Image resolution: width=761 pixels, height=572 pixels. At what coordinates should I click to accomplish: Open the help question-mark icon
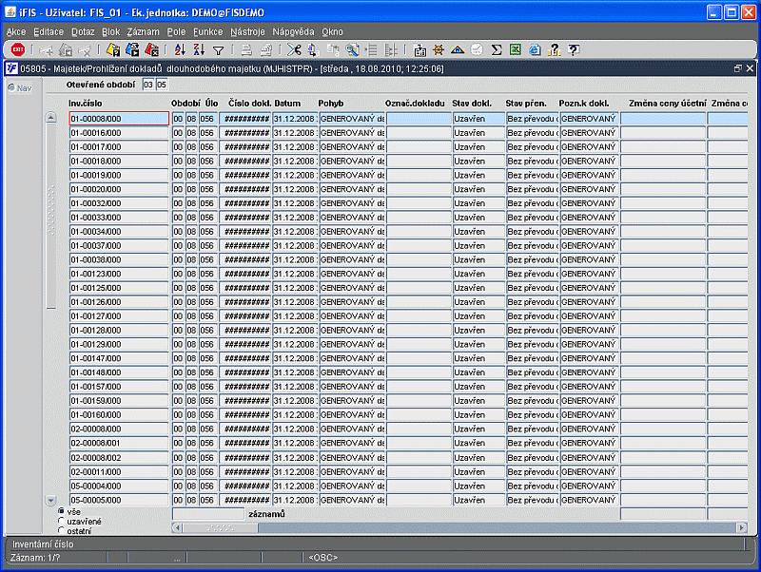click(x=574, y=49)
